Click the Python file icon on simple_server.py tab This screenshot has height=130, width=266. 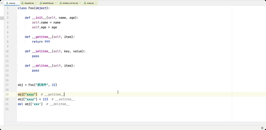pos(61,3)
